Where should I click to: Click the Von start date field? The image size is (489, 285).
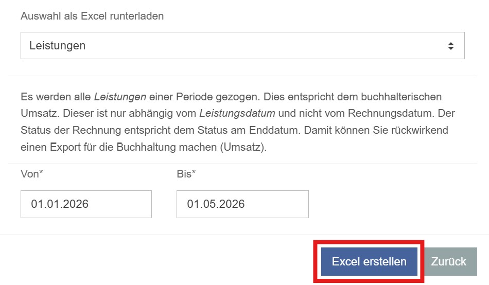click(86, 204)
